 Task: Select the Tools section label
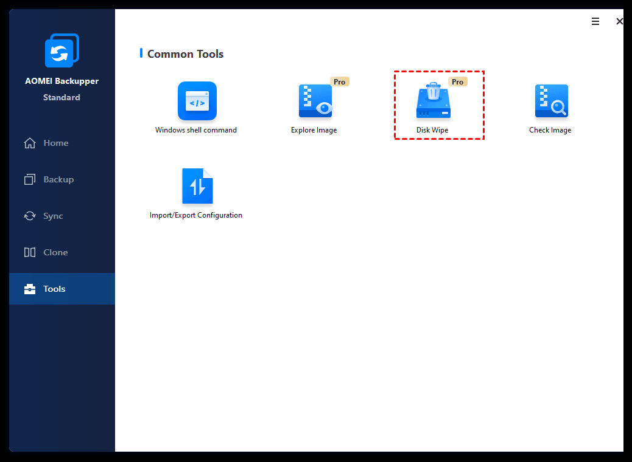pos(54,289)
